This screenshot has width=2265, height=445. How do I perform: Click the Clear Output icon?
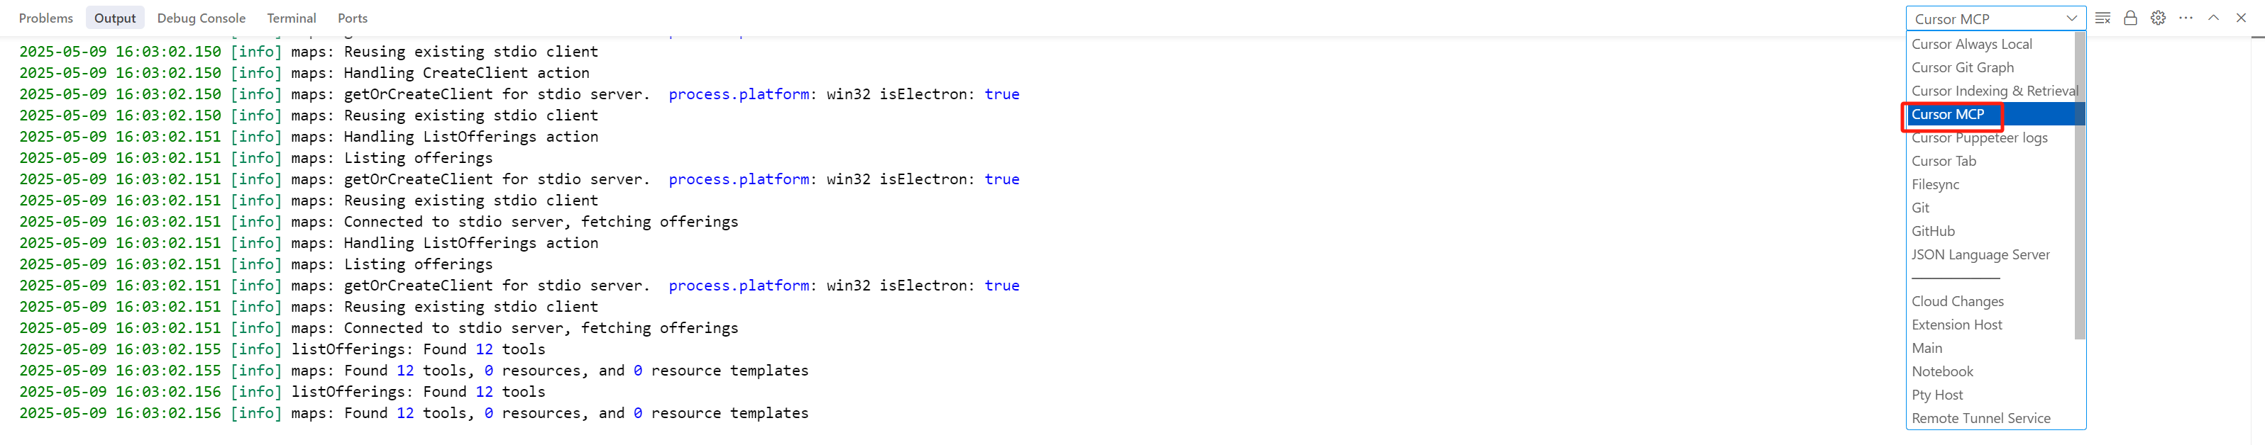click(x=2103, y=18)
